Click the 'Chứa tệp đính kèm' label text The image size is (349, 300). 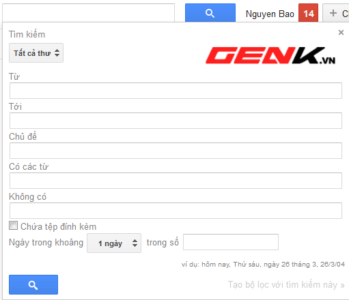pyautogui.click(x=59, y=226)
